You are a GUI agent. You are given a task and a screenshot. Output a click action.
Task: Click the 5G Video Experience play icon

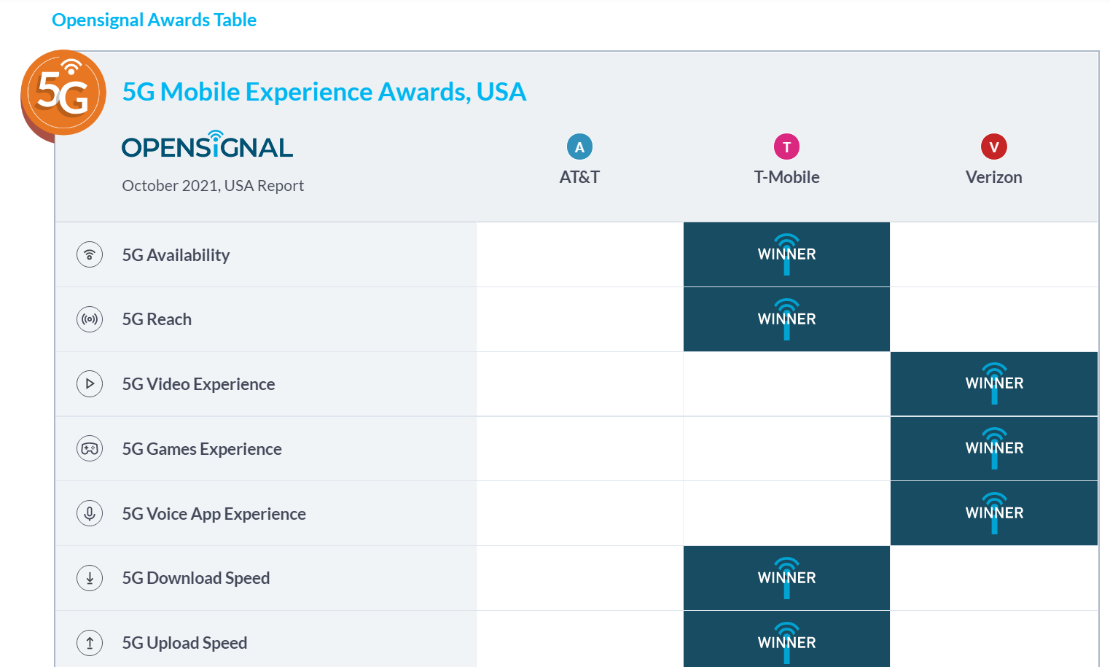click(x=90, y=383)
